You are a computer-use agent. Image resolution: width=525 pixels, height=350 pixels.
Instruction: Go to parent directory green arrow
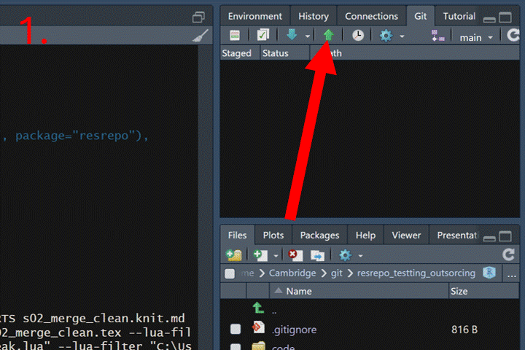coord(258,308)
